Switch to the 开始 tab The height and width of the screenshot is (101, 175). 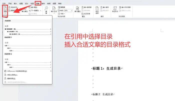pos(10,3)
